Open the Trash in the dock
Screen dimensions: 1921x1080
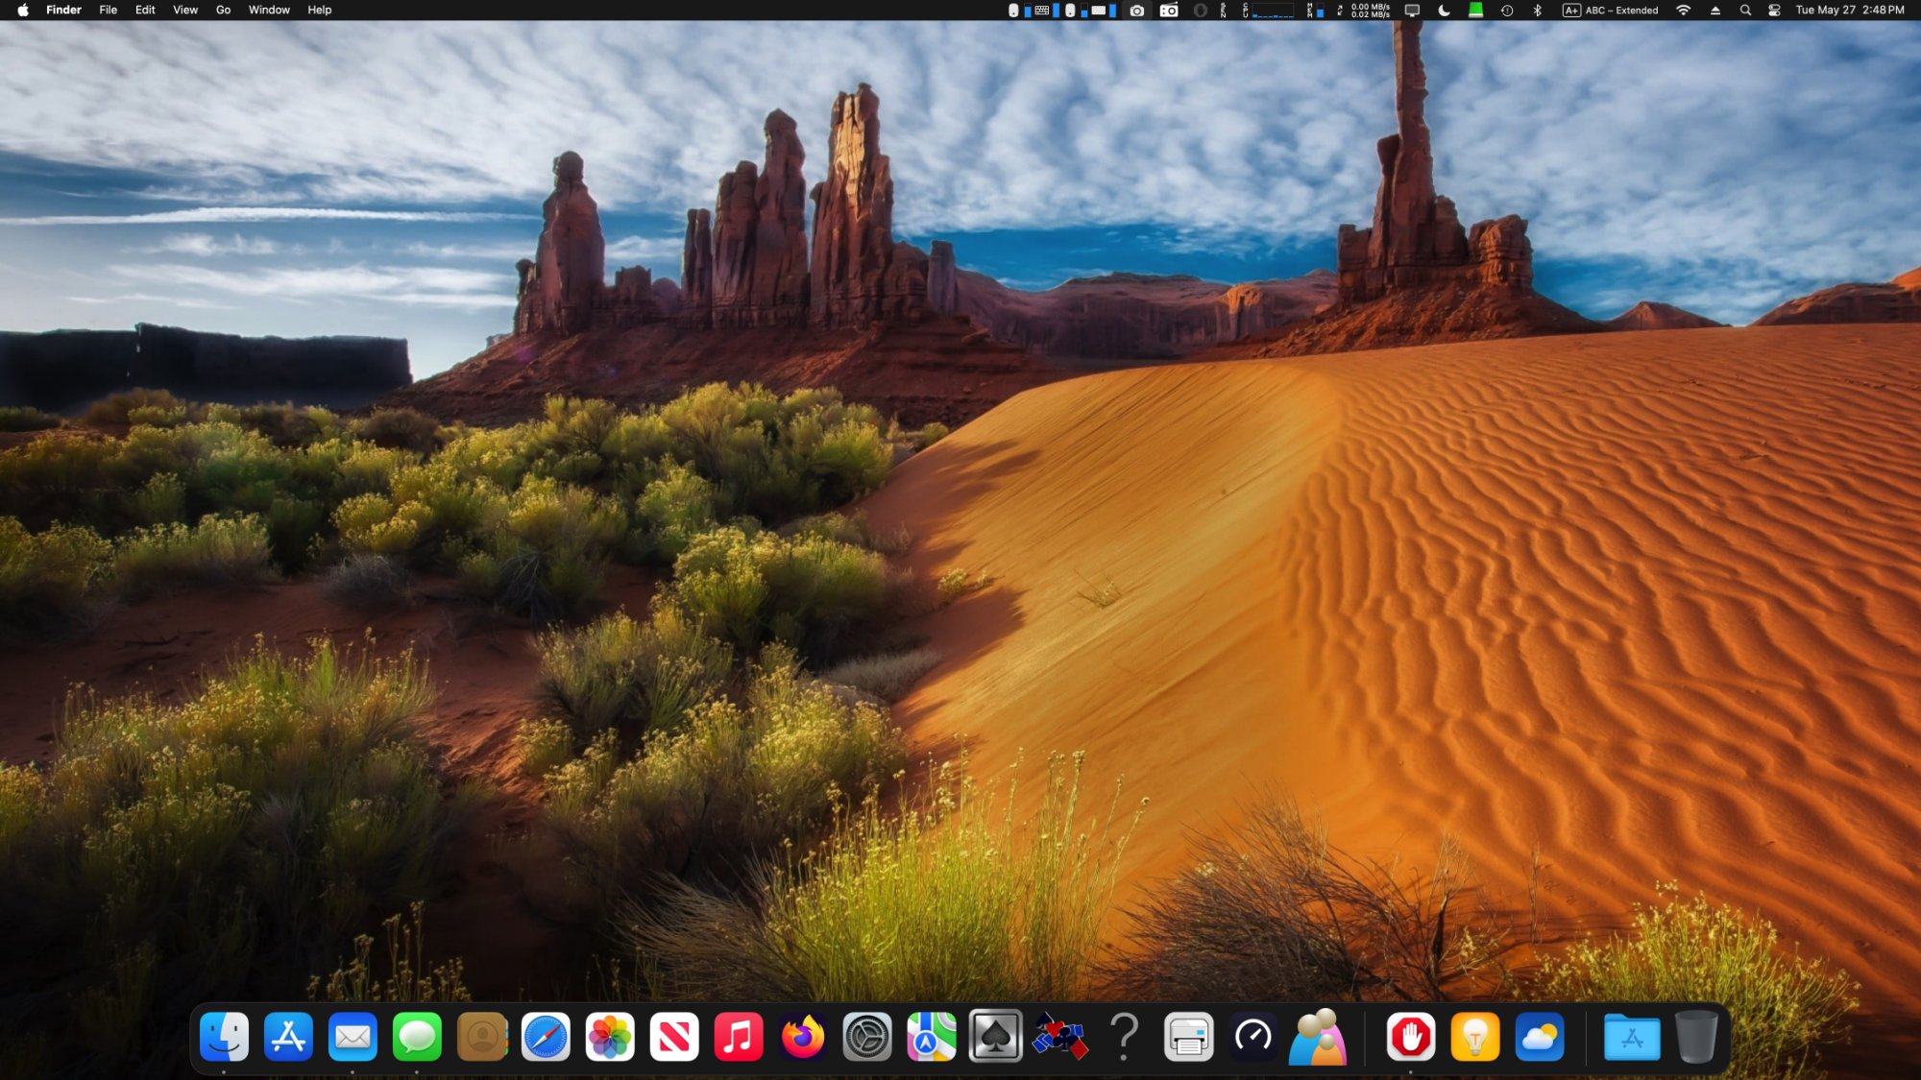1696,1037
